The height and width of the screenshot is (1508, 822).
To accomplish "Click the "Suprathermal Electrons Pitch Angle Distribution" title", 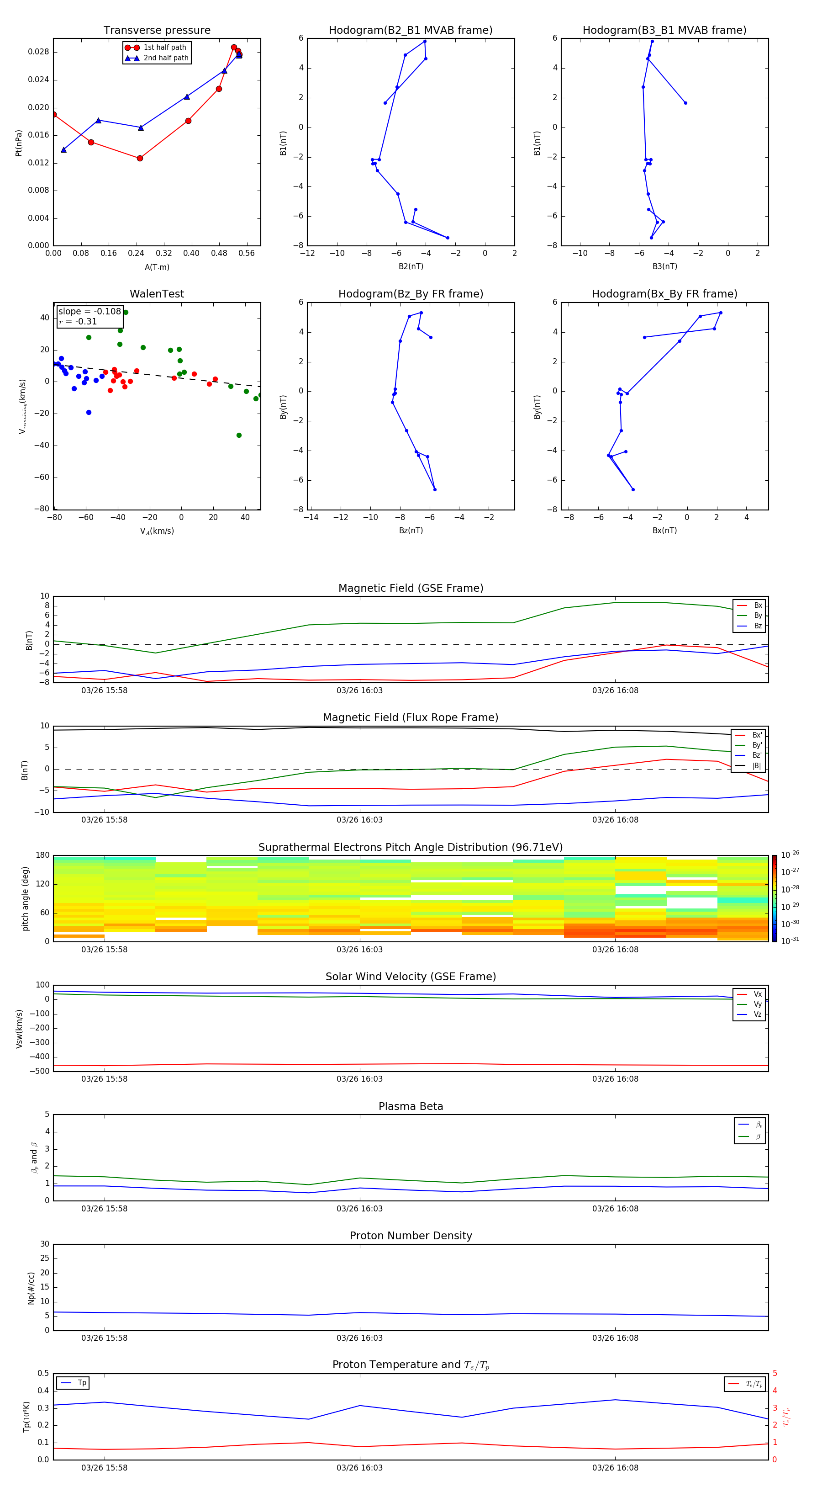I will click(x=411, y=848).
